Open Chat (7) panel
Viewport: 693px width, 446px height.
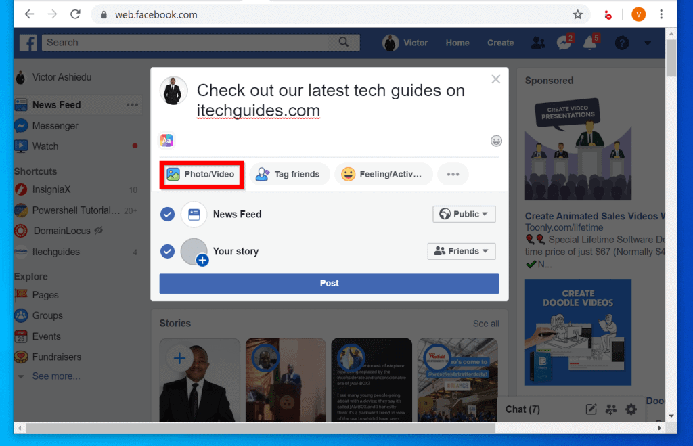[522, 409]
